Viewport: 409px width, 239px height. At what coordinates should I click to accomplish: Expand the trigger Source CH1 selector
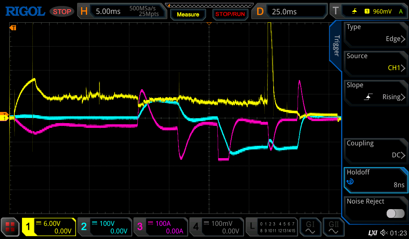(375, 63)
